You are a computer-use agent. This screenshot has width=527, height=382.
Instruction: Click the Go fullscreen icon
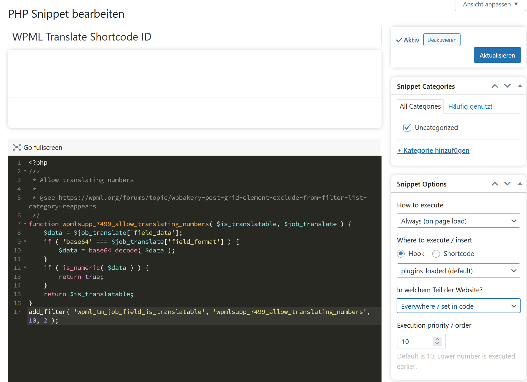point(17,147)
